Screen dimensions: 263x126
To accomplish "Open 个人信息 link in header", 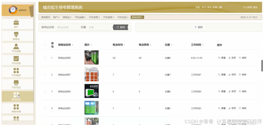I will (x=247, y=7).
